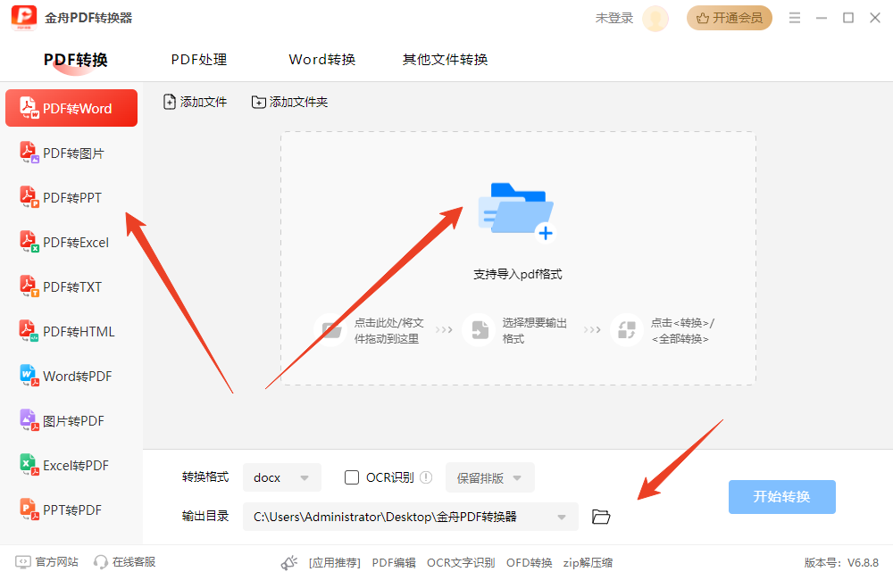
Task: Select the PDF转TXT sidebar item
Action: 71,287
